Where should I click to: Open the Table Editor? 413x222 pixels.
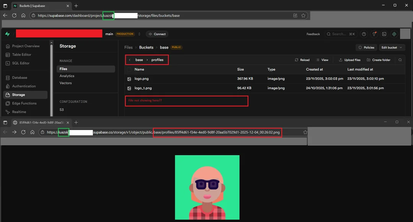coord(21,54)
